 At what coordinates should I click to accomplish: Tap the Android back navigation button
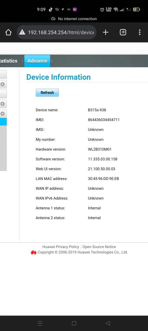pos(108,323)
